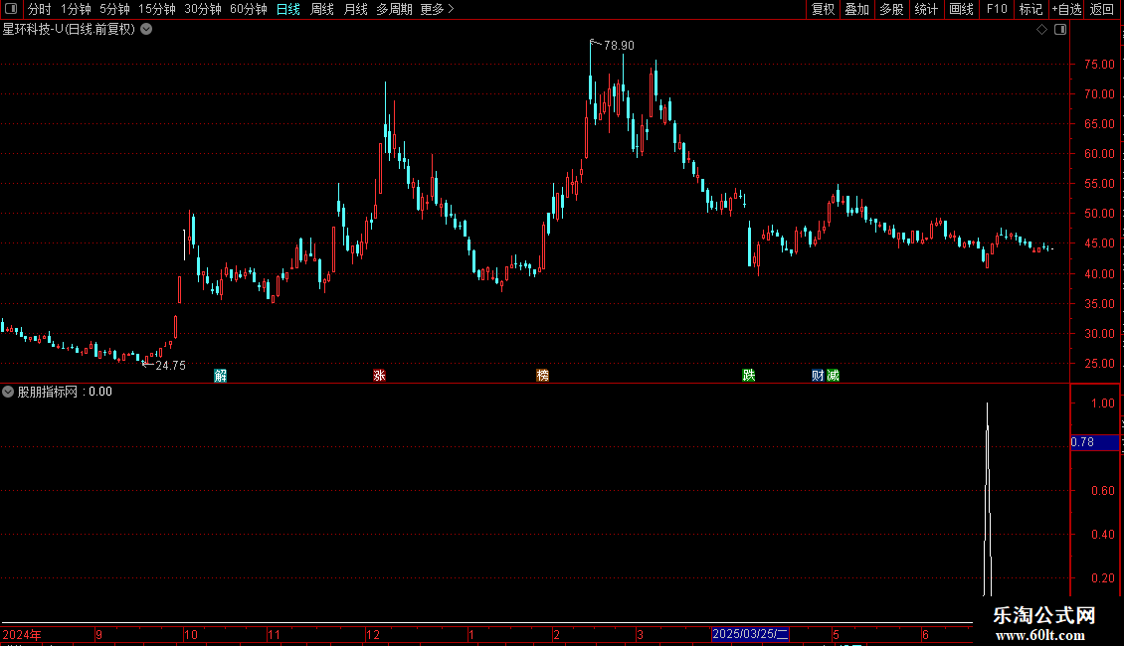1124x646 pixels.
Task: Open the 多股 multi-stock view
Action: click(x=891, y=9)
